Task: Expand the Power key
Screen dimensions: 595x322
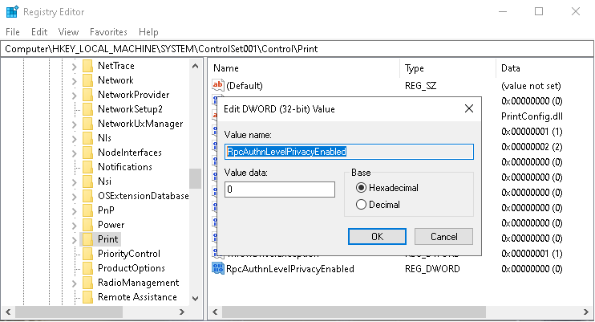Action: pos(74,226)
